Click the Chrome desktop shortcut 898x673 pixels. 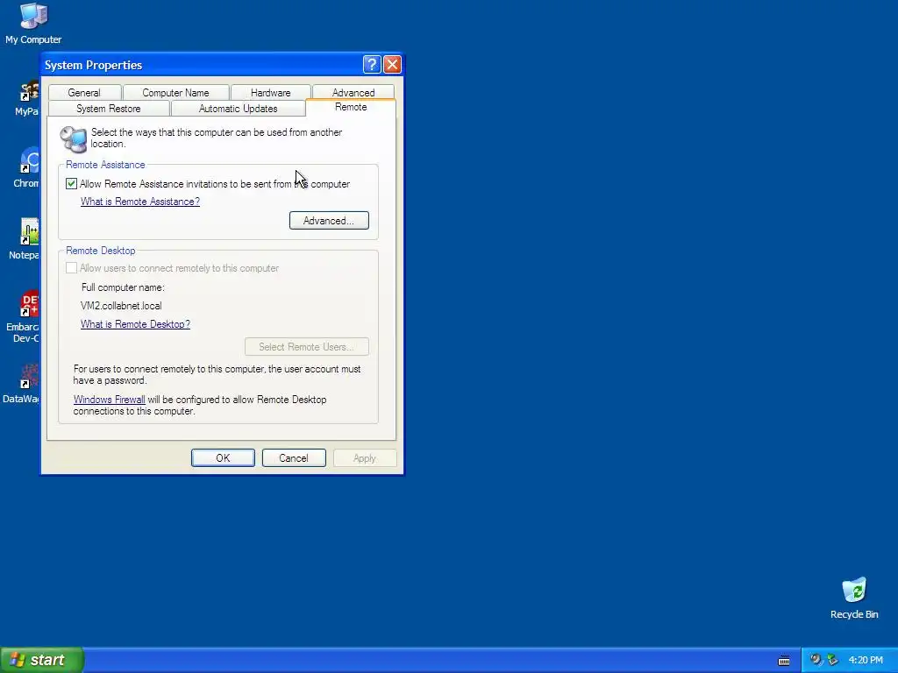click(x=27, y=168)
